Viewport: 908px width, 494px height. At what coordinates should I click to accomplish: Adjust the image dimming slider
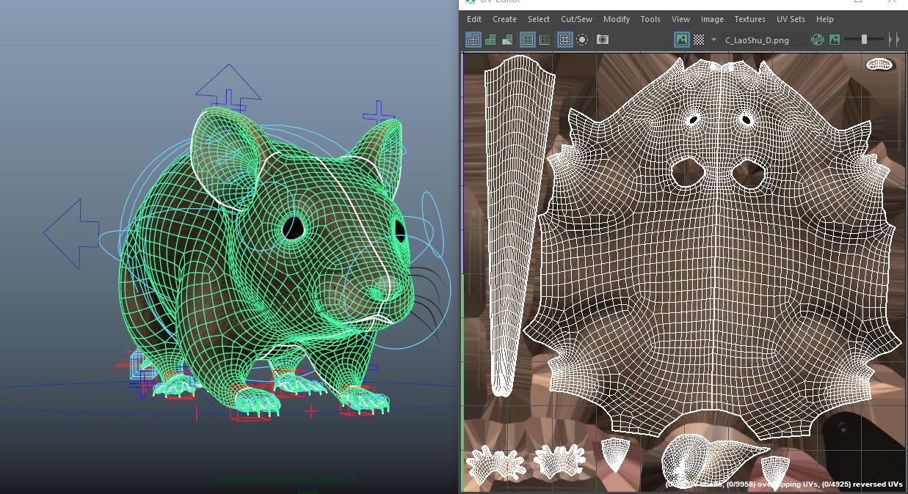[864, 40]
